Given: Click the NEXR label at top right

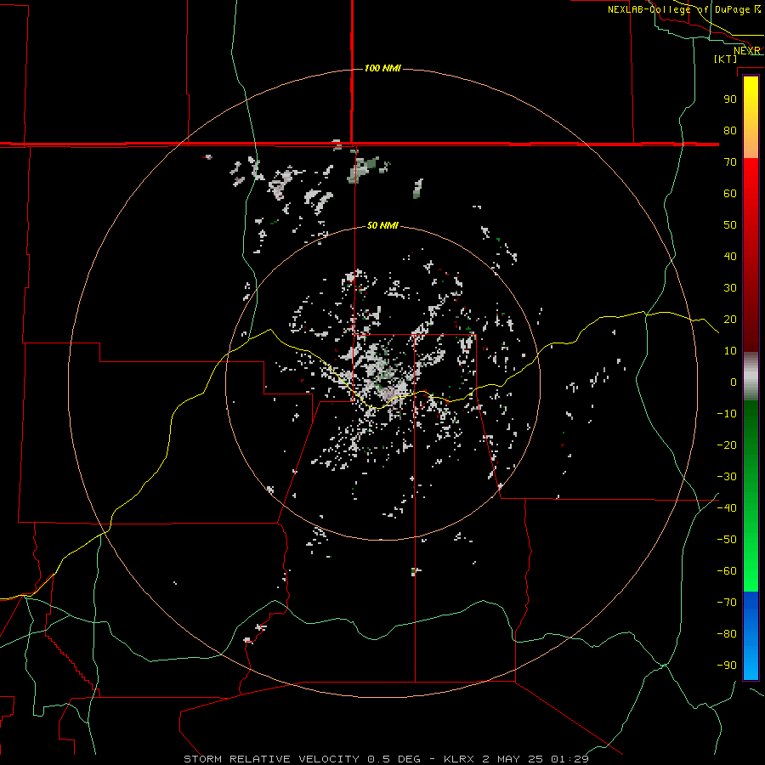Looking at the screenshot, I should 747,51.
